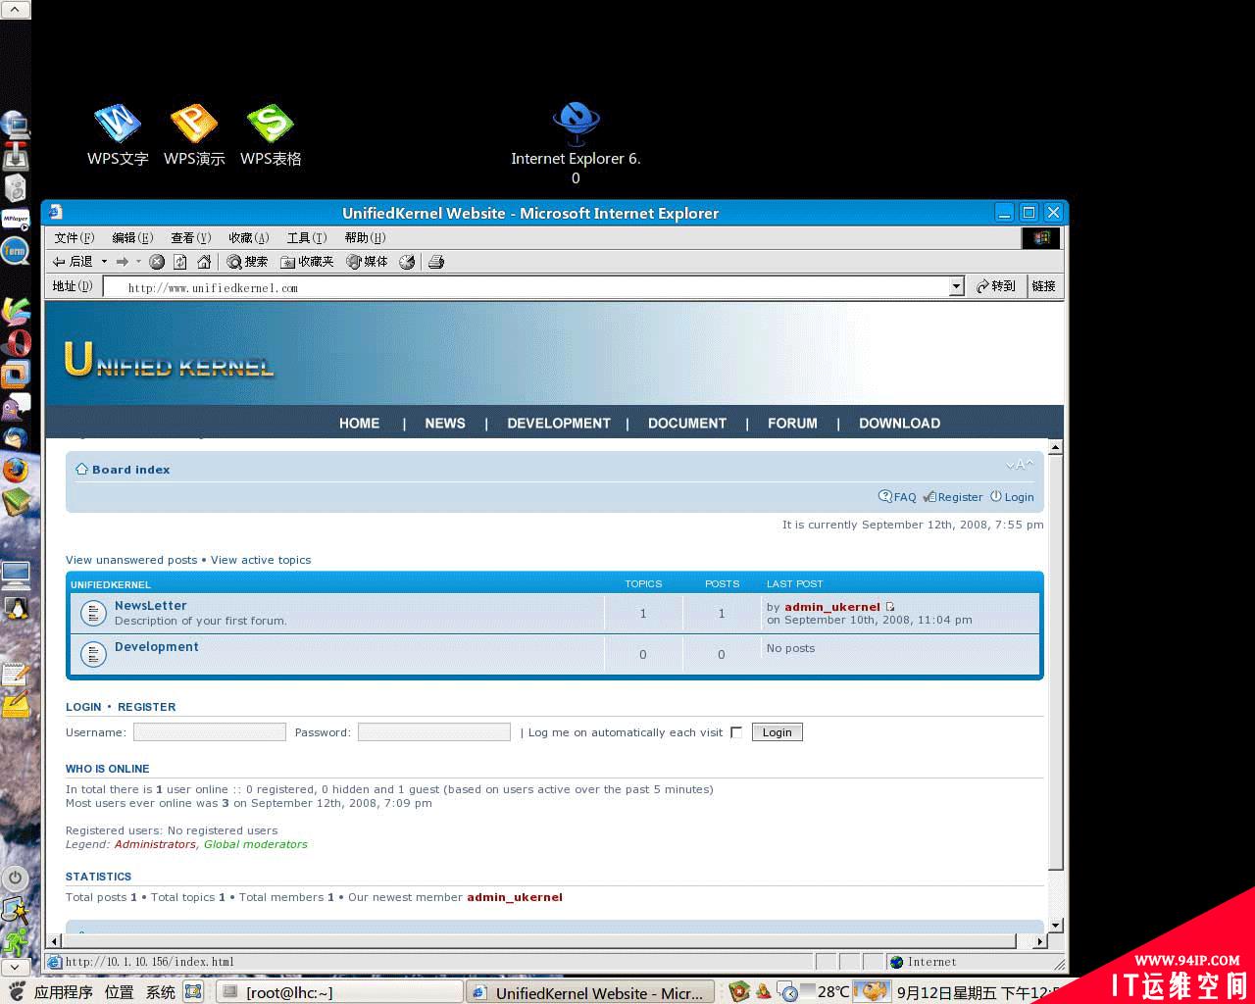Click the weather 28℃ applet in panel
Viewport: 1255px width, 1004px height.
click(824, 992)
